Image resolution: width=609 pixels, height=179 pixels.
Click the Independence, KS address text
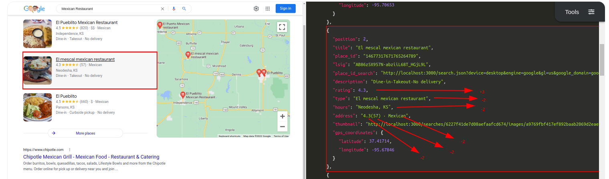tap(69, 34)
